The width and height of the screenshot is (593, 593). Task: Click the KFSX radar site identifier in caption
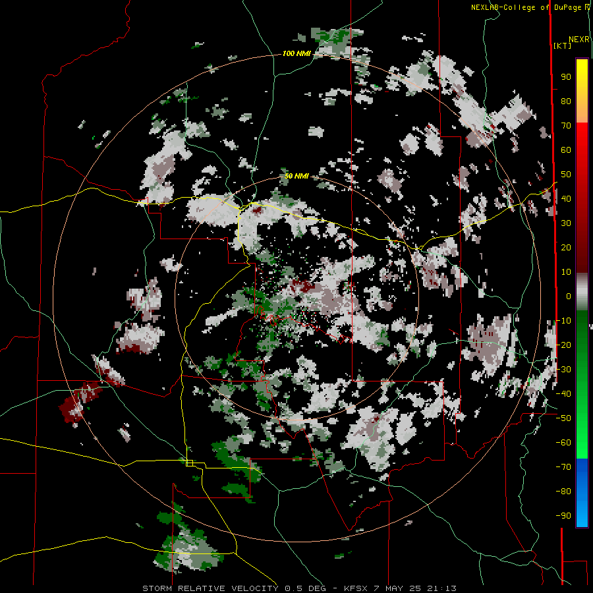coord(356,588)
